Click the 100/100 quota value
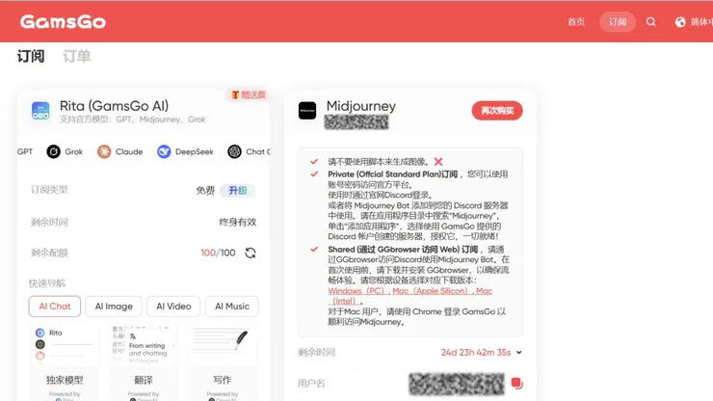This screenshot has height=401, width=713. coord(218,253)
